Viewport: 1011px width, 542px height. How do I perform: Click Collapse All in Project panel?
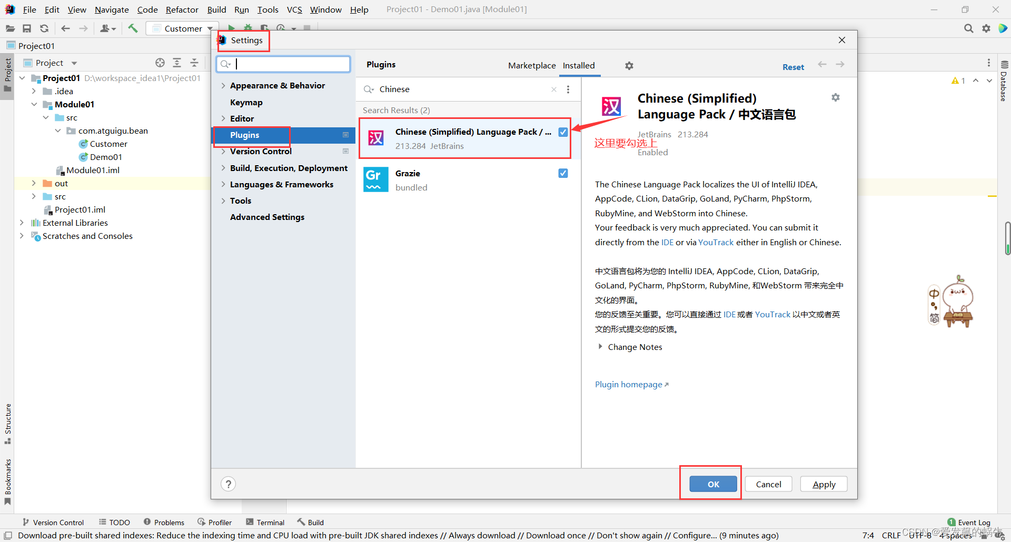194,63
